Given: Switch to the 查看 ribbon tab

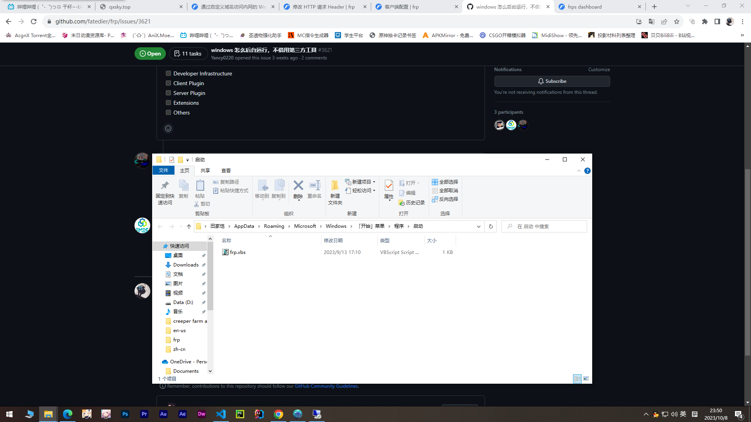Looking at the screenshot, I should point(226,170).
